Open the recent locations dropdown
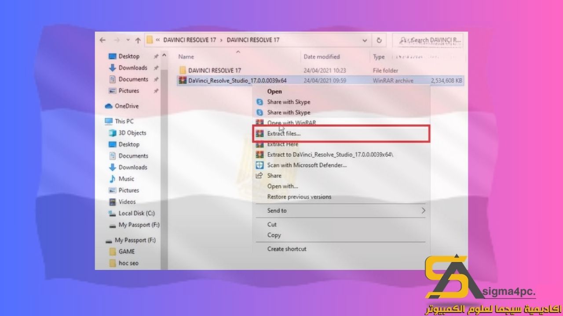The height and width of the screenshot is (316, 563). point(128,40)
